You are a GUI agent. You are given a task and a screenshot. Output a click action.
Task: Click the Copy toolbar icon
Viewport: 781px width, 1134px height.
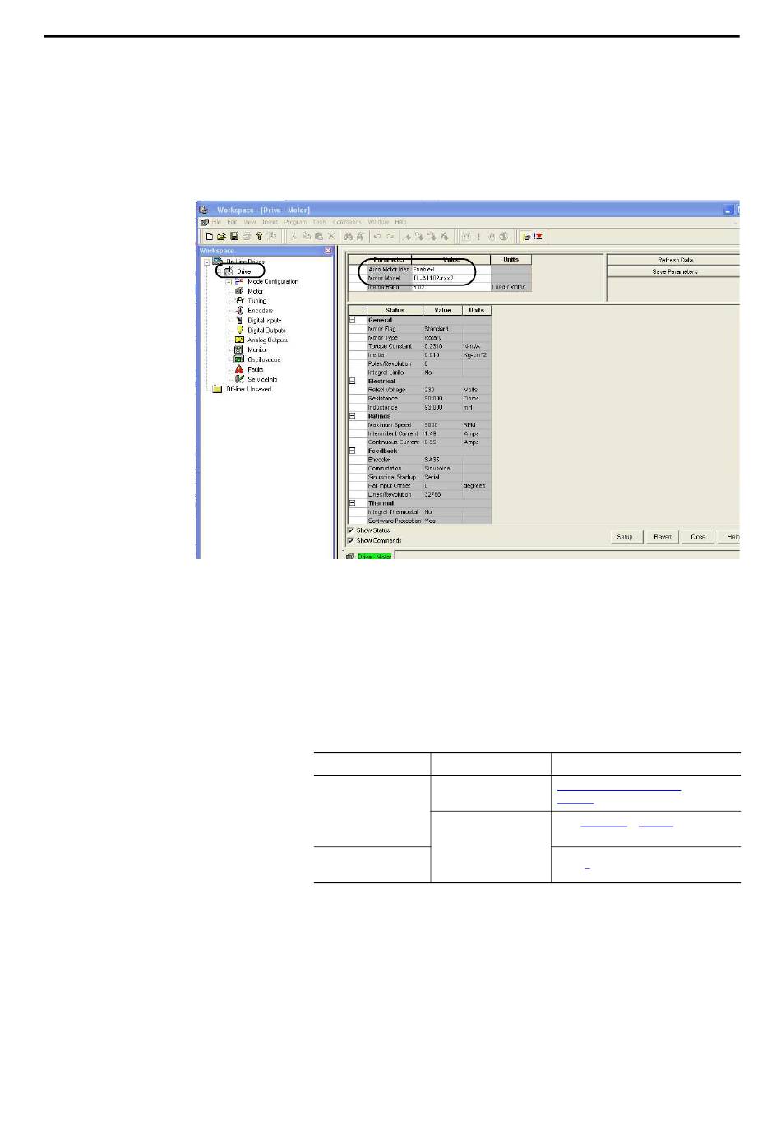(x=306, y=237)
